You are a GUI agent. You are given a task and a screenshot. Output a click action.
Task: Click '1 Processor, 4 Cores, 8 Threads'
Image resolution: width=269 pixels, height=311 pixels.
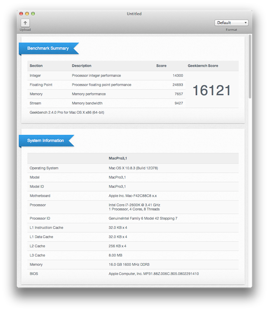point(134,209)
